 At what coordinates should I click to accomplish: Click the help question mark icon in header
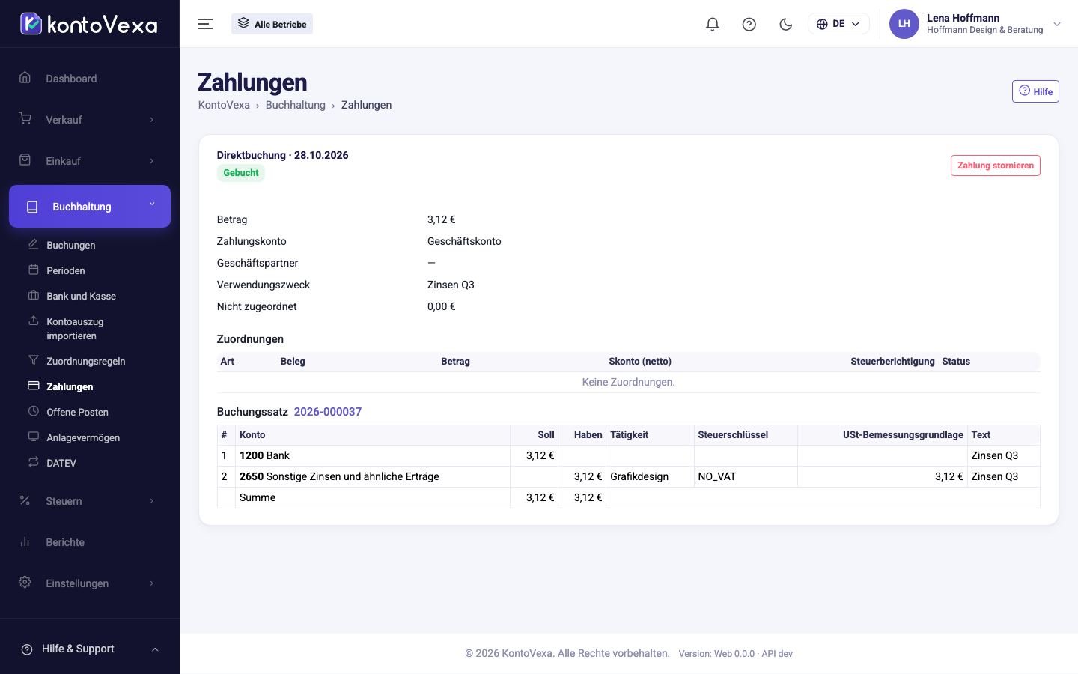[x=749, y=24]
